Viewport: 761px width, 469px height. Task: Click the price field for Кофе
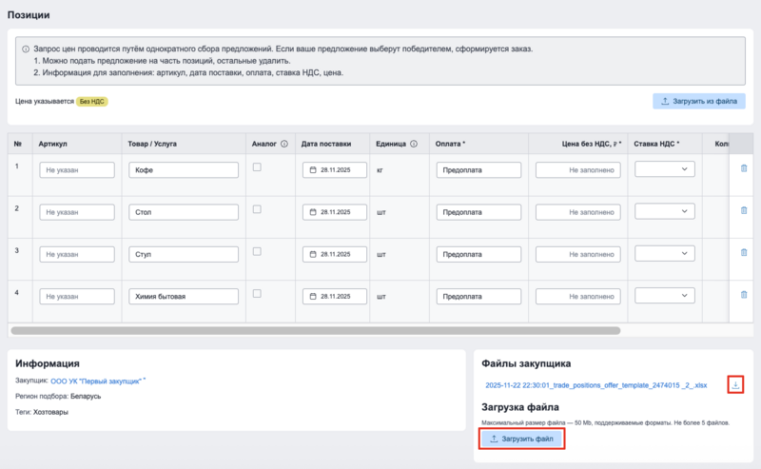[x=578, y=170]
